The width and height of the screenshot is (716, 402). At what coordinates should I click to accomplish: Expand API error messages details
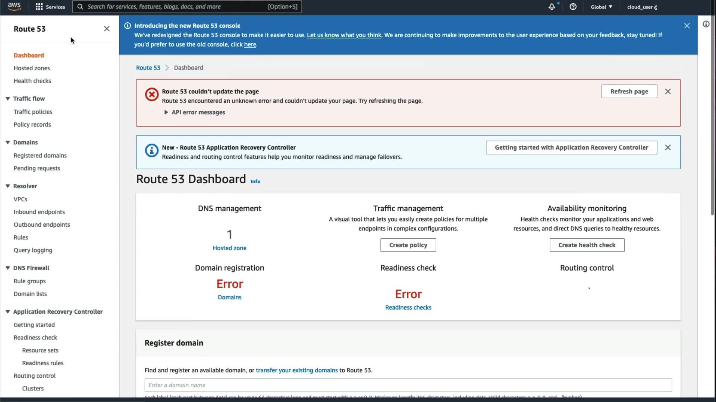(195, 112)
